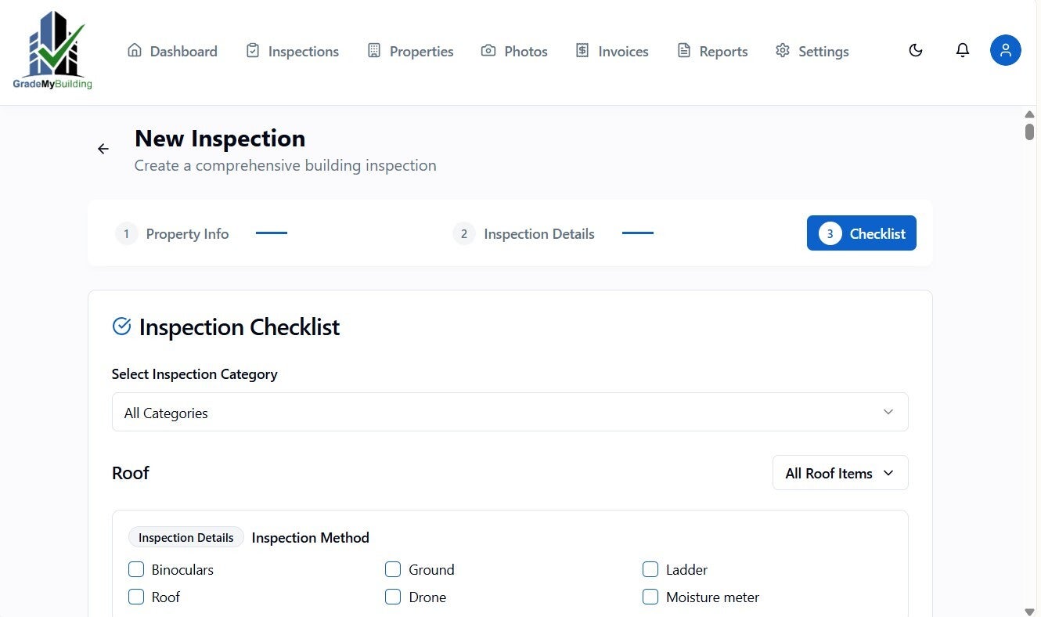Click the Dashboard home icon
This screenshot has width=1041, height=617.
coord(135,51)
